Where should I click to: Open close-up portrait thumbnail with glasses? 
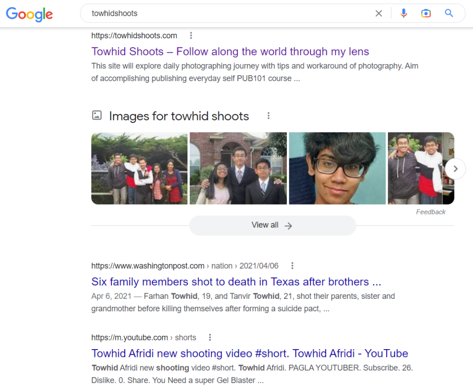coord(337,168)
